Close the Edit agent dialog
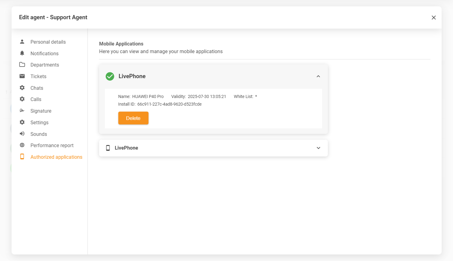Image resolution: width=453 pixels, height=261 pixels. coord(433,18)
